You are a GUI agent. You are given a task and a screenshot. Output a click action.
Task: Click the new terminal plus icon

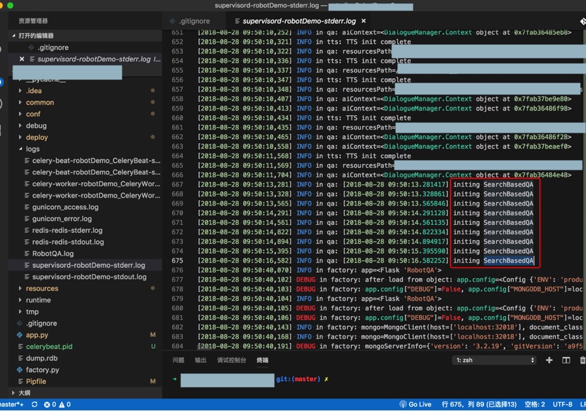549,360
